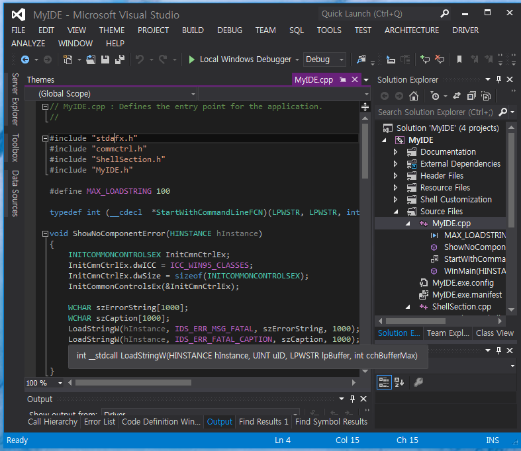The width and height of the screenshot is (521, 451).
Task: Switch to the Error List tab
Action: (99, 422)
